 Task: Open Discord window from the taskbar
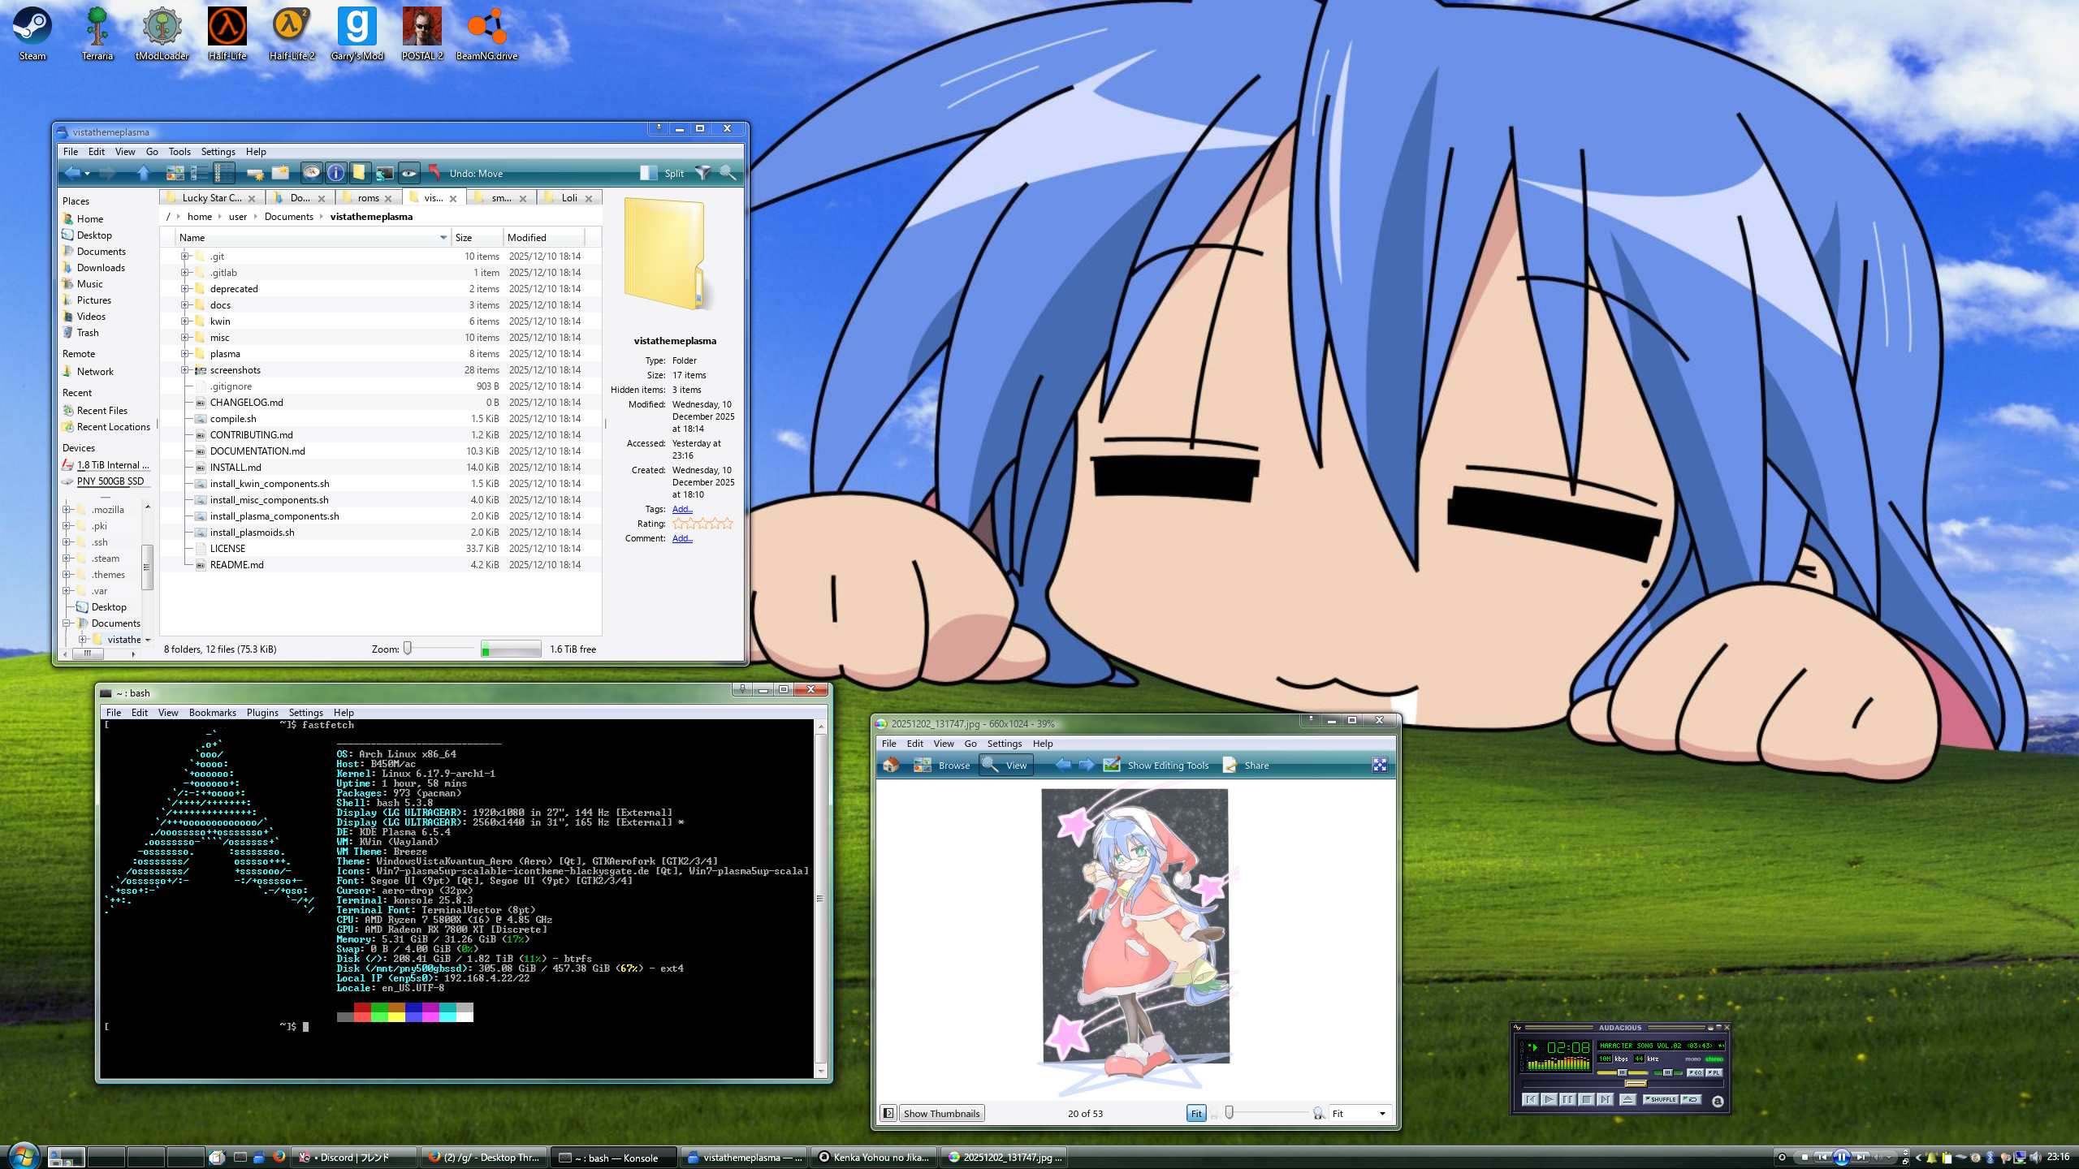354,1158
